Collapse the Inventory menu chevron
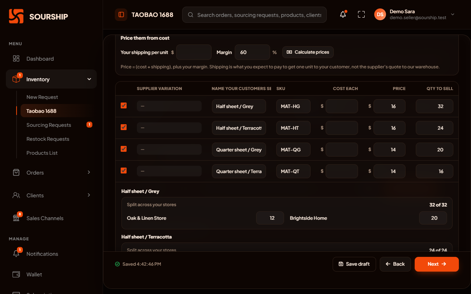 click(89, 79)
